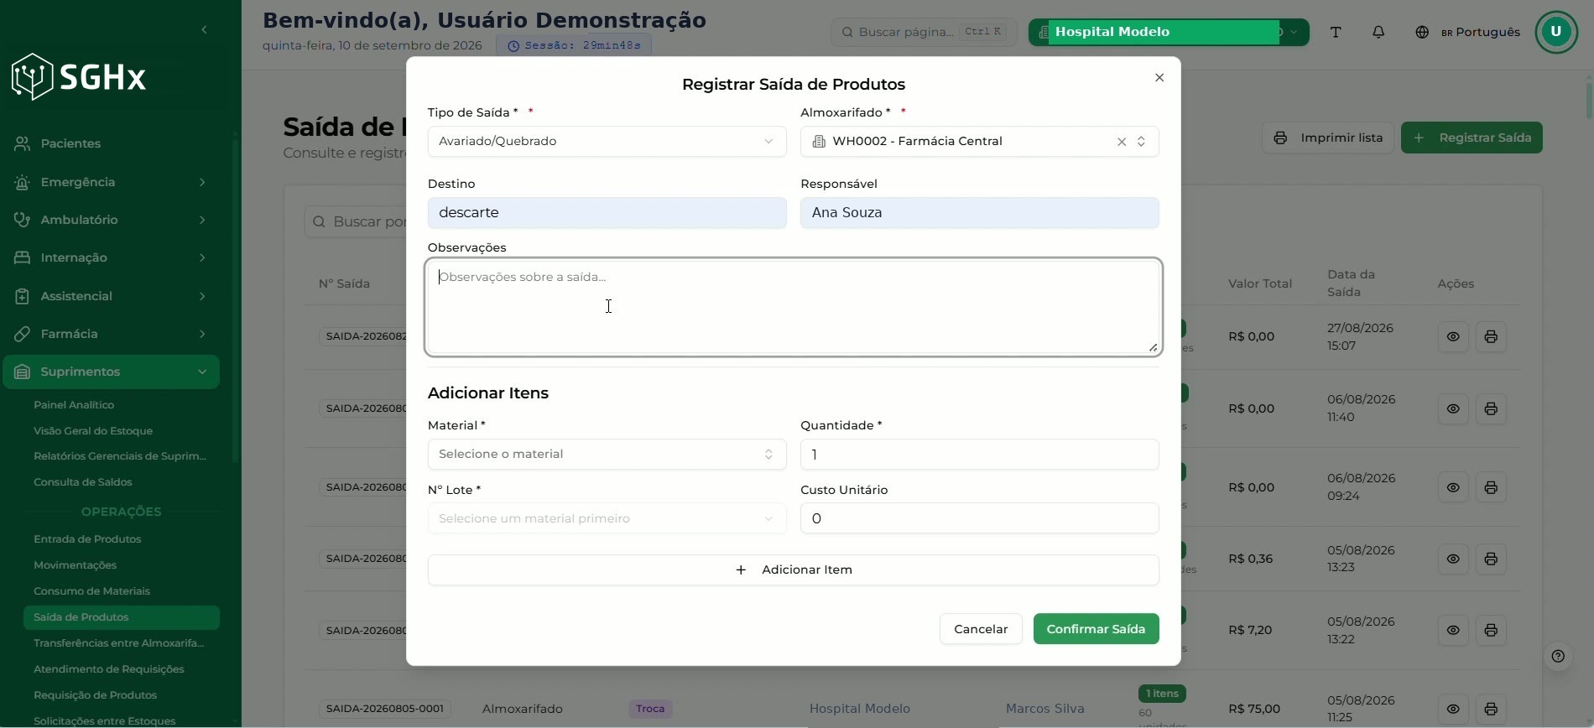Print the 27/08/2026 15:07 saída row
The image size is (1594, 728).
click(x=1491, y=336)
